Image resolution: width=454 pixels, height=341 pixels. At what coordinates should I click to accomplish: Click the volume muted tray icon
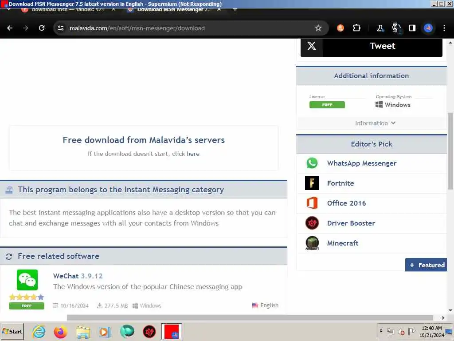(x=401, y=331)
